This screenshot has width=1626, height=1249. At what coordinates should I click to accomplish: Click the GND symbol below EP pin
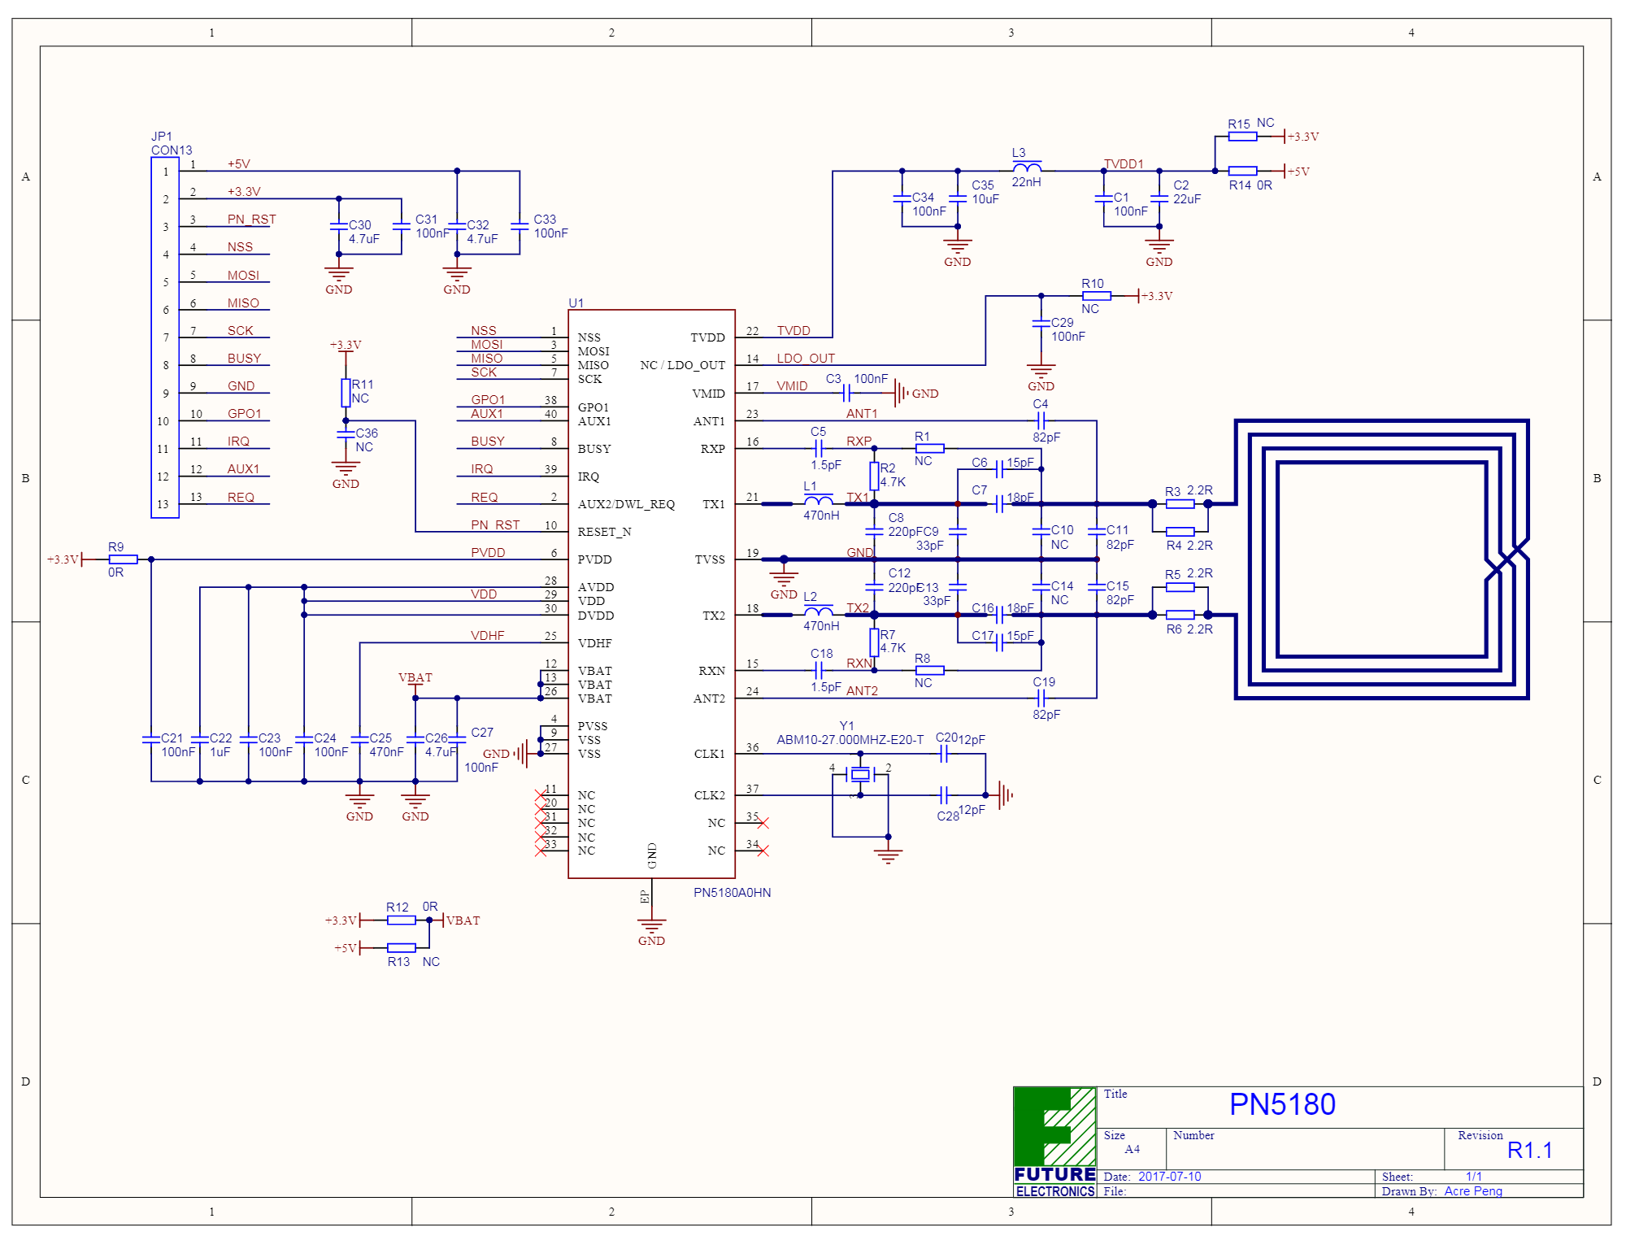[x=651, y=927]
